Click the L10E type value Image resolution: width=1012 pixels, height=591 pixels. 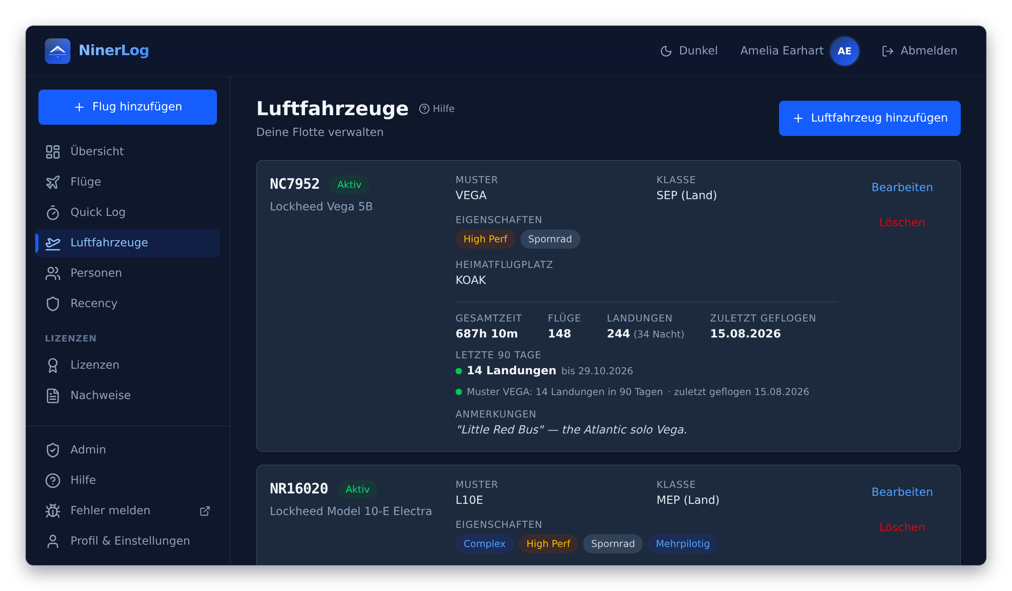coord(469,500)
